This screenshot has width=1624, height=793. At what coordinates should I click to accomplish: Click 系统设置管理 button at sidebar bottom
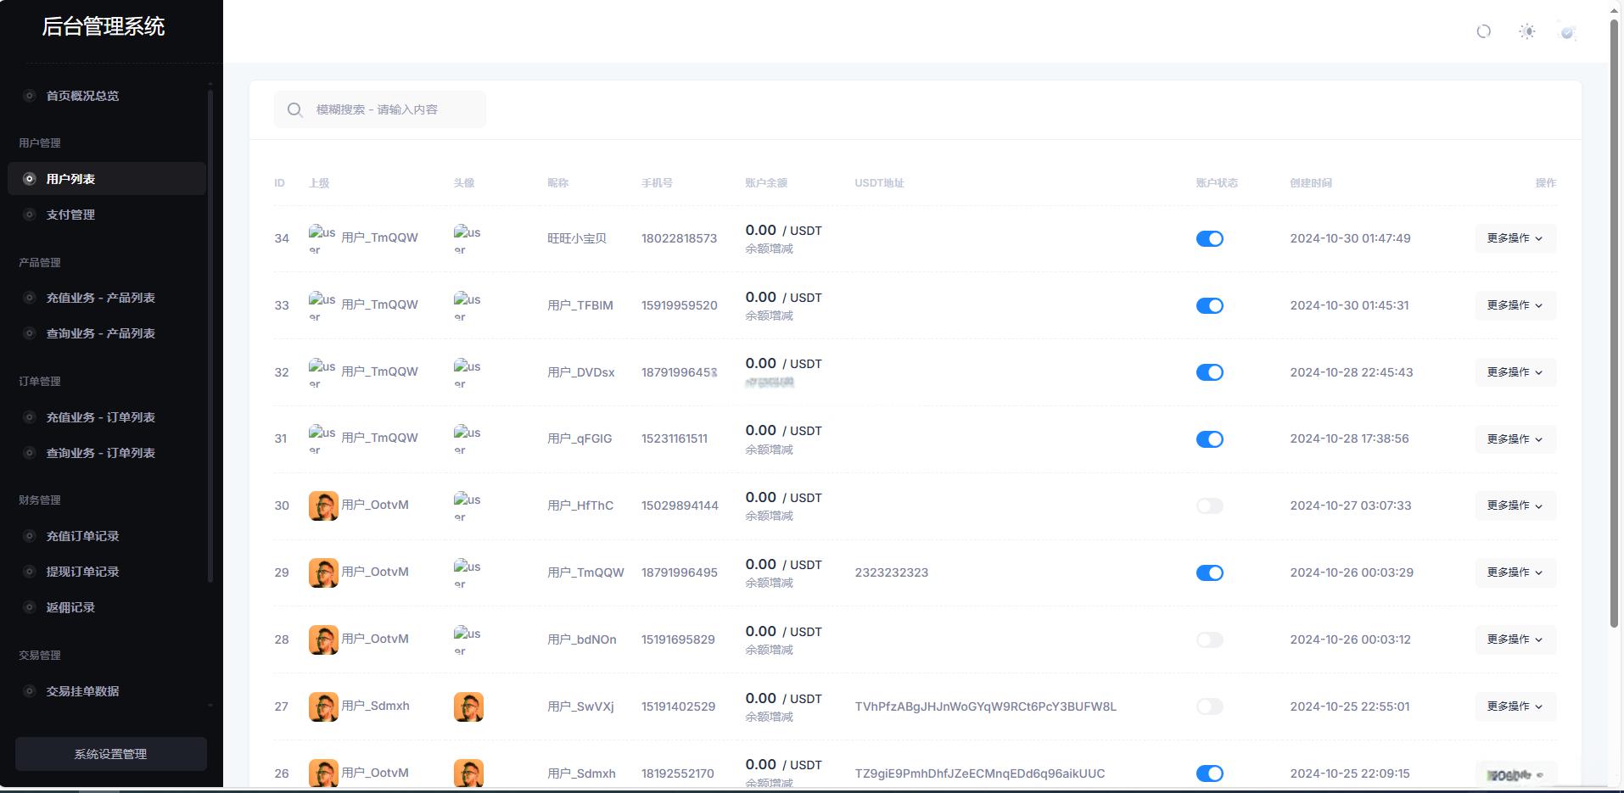(x=110, y=754)
